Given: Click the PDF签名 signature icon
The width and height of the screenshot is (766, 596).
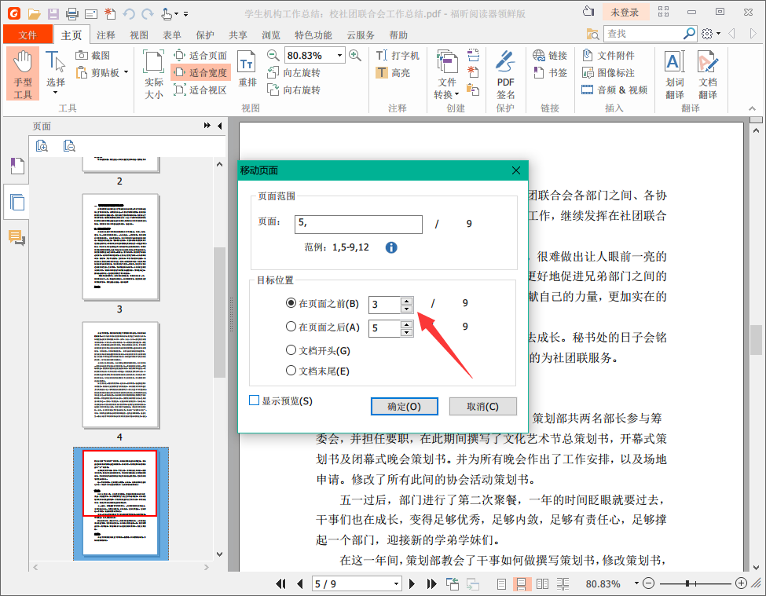Looking at the screenshot, I should point(505,75).
